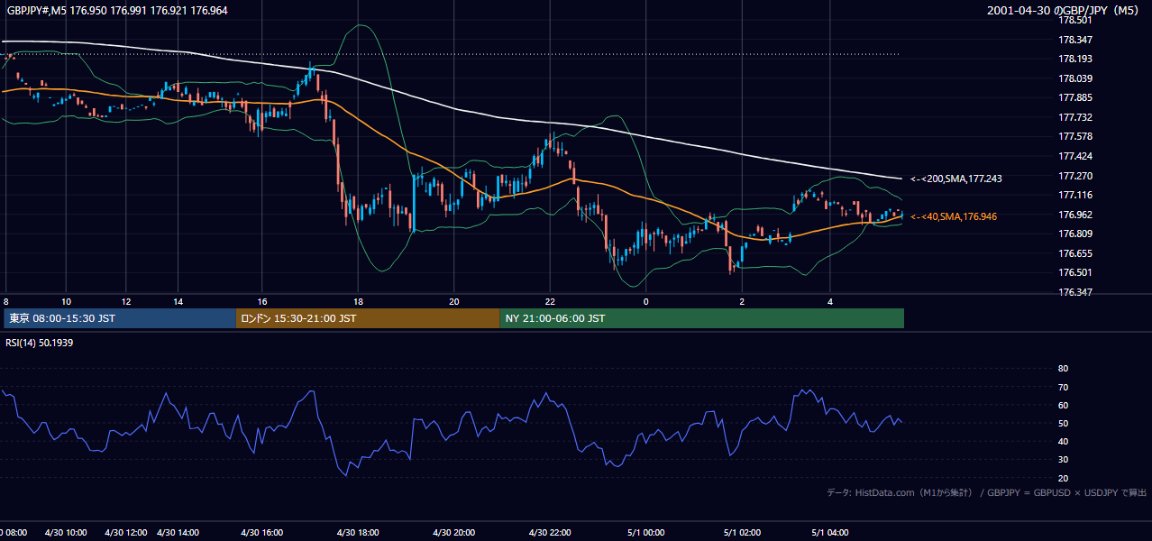Click price axis label 177.578
This screenshot has height=541, width=1152.
click(x=1074, y=136)
